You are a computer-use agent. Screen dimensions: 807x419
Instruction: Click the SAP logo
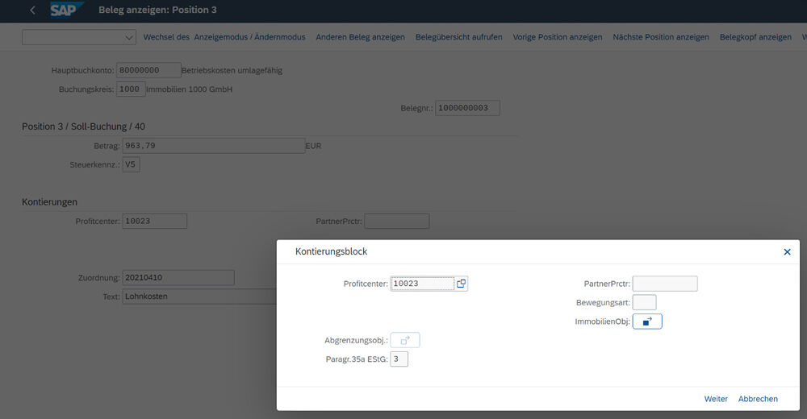[65, 10]
